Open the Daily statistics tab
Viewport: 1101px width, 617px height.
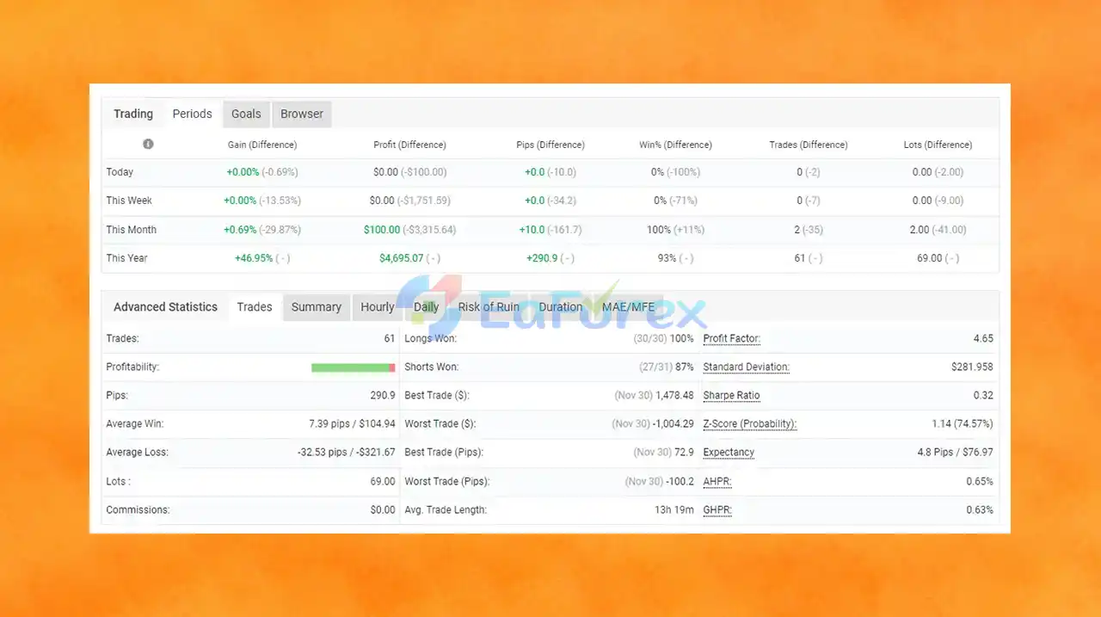(427, 307)
